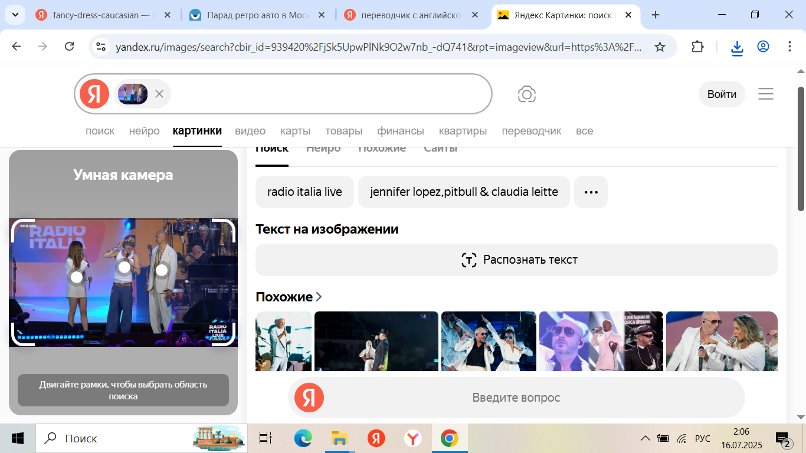This screenshot has height=453, width=806.
Task: Expand the Похожие section chevron
Action: (x=319, y=297)
